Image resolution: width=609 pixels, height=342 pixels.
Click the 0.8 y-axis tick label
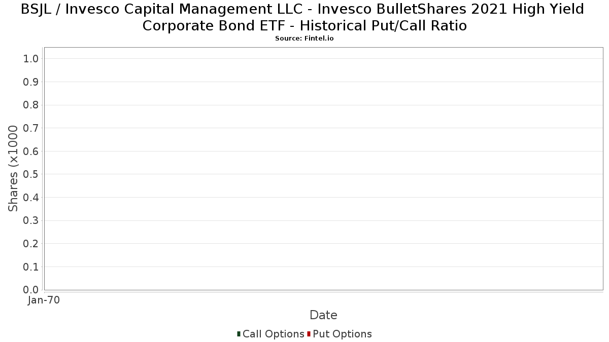tap(31, 105)
